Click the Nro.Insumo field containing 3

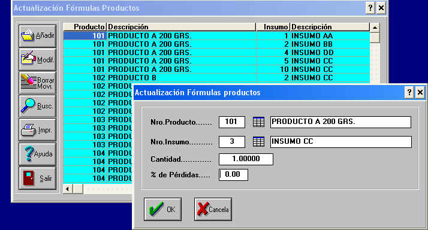[x=232, y=142]
